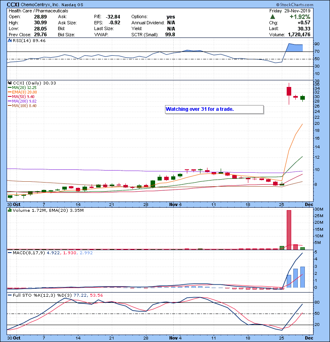Click the stochastic %D value 53.56
This screenshot has width=330, height=342.
pyautogui.click(x=96, y=295)
